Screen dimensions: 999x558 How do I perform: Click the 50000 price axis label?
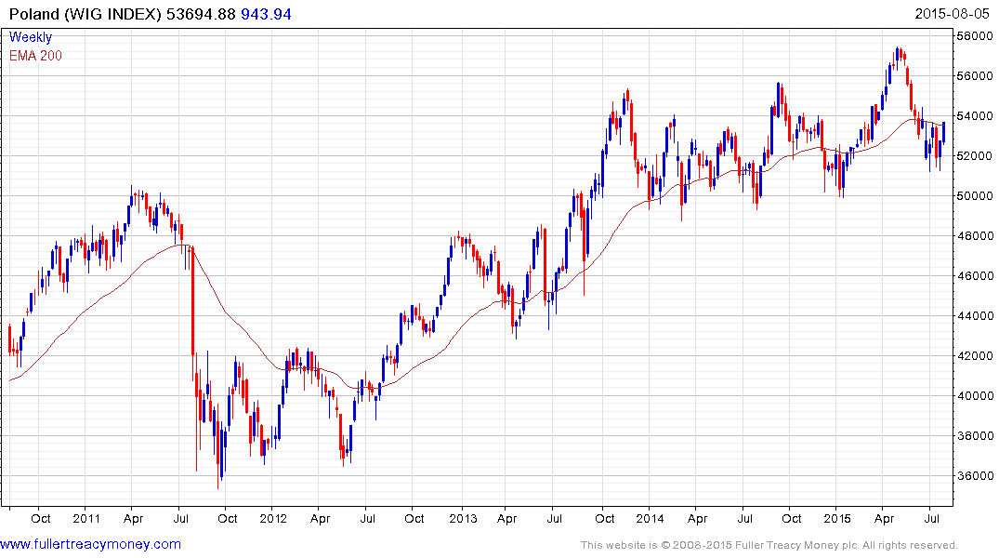tap(974, 196)
